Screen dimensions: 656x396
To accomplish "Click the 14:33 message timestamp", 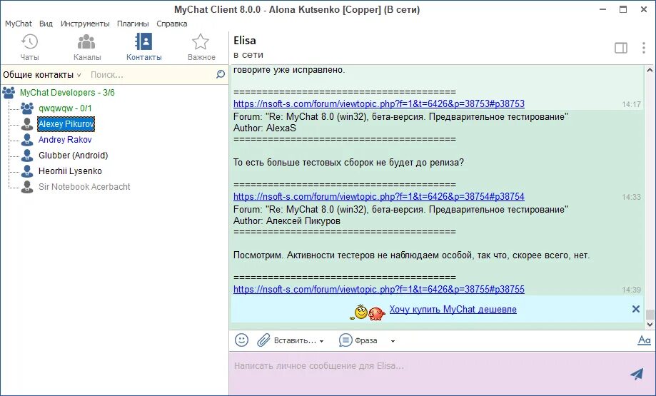I will pyautogui.click(x=631, y=197).
